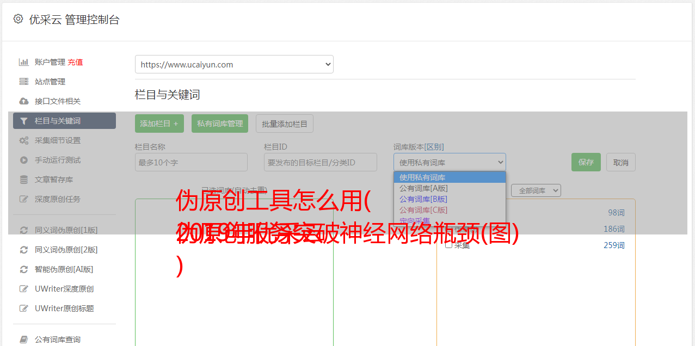Choose 公有词库[B版] from the open list
This screenshot has height=346, width=695.
point(450,199)
